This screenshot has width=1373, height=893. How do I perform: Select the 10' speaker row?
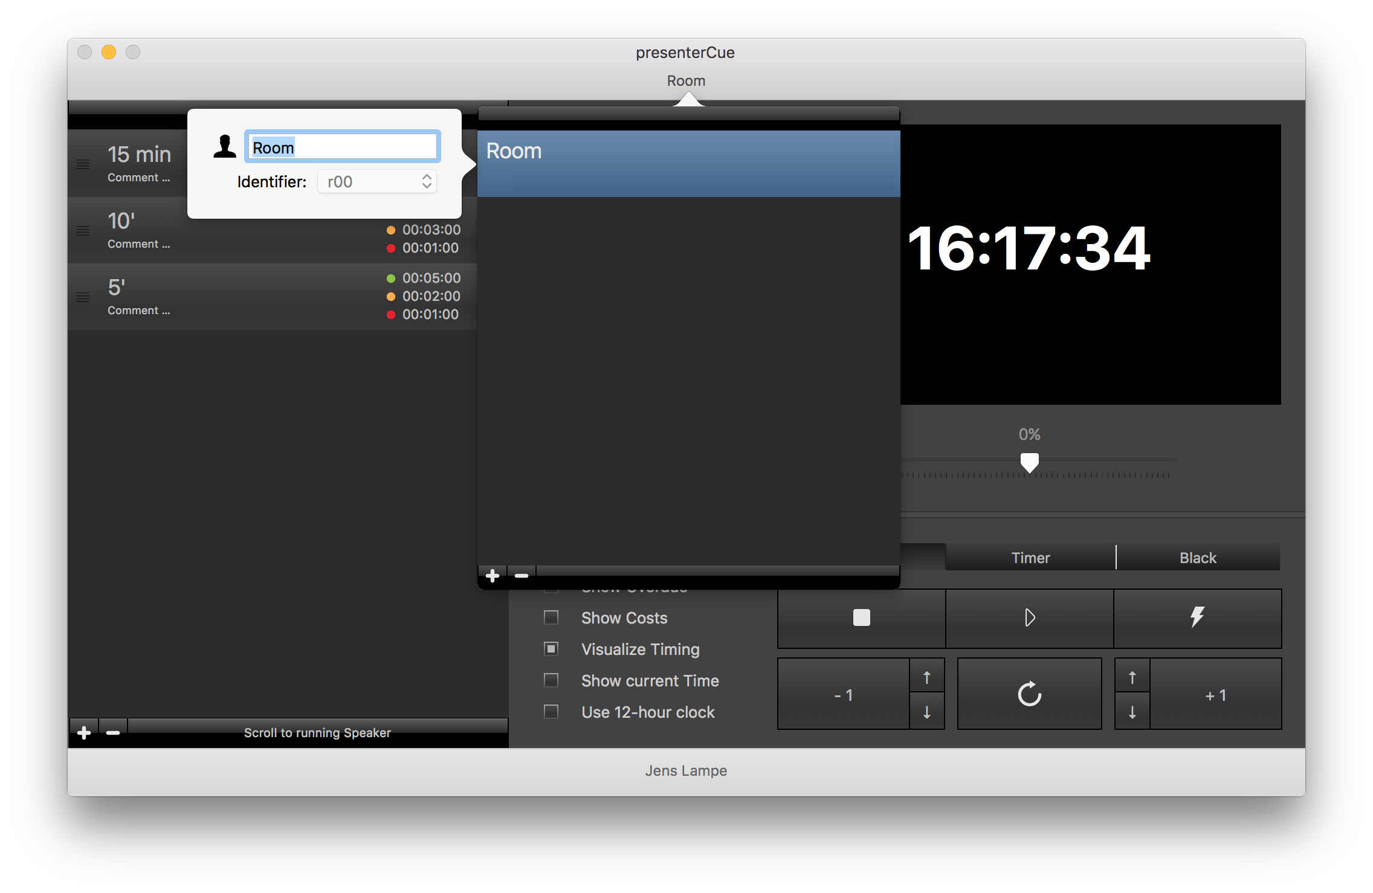(x=272, y=231)
